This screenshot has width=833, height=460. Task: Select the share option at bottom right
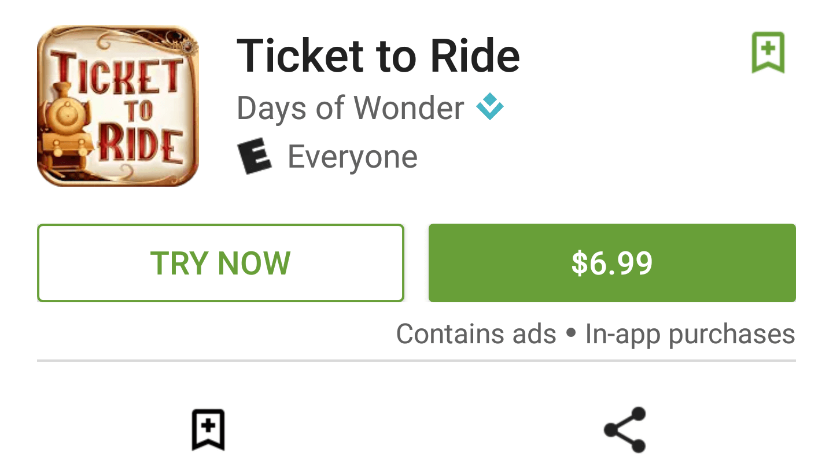tap(624, 430)
